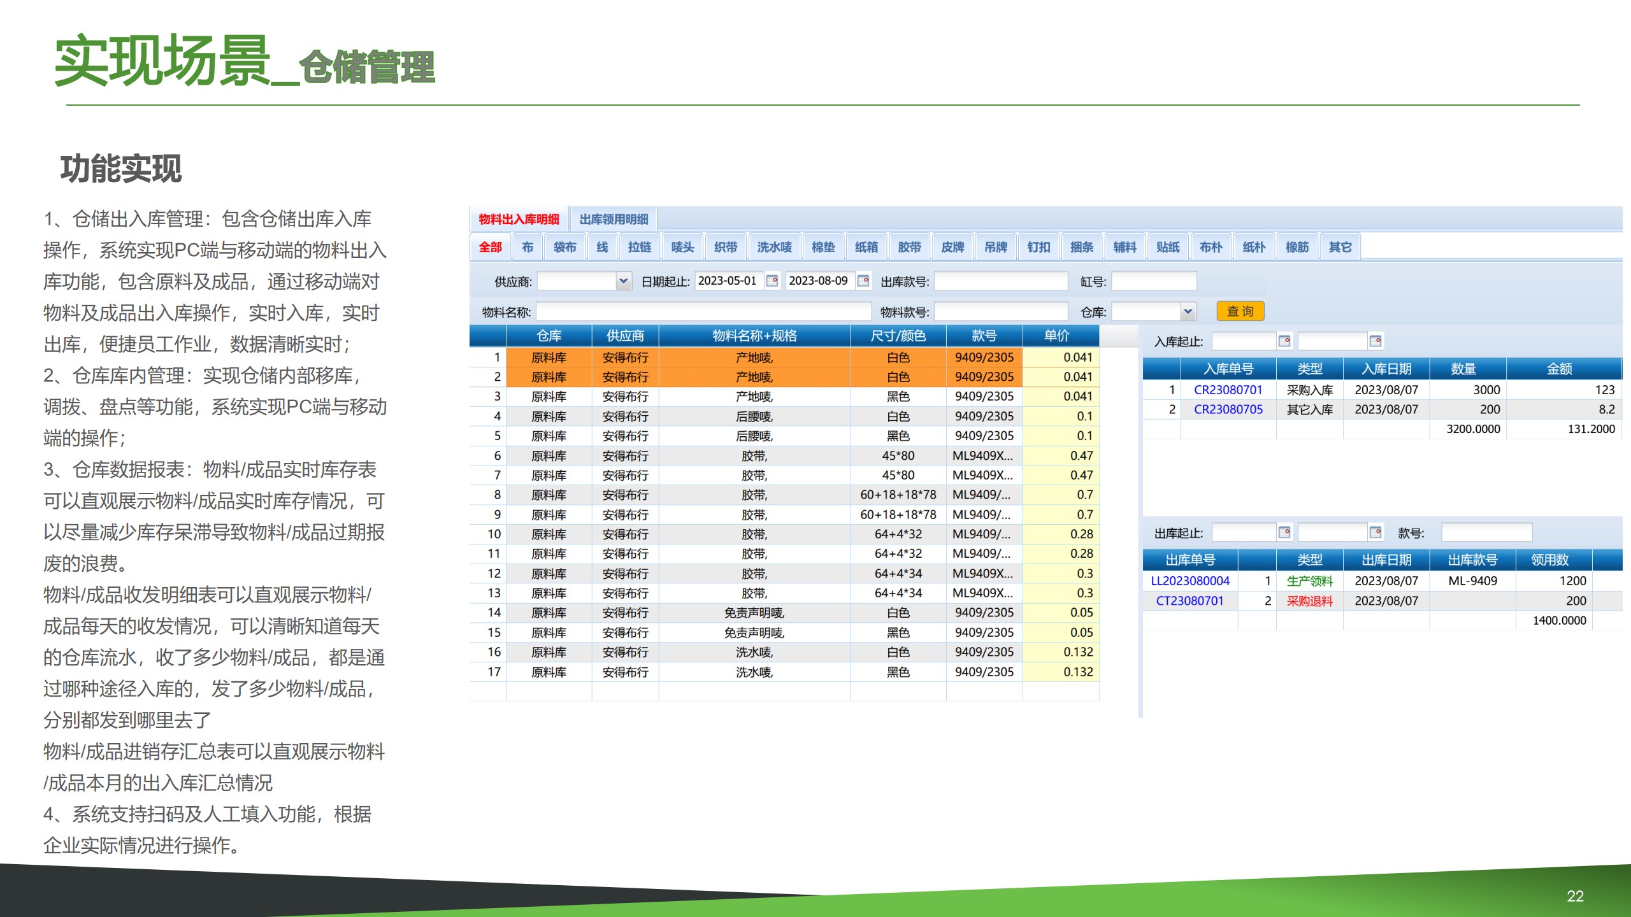Click the 出库款号 text field

[1000, 281]
